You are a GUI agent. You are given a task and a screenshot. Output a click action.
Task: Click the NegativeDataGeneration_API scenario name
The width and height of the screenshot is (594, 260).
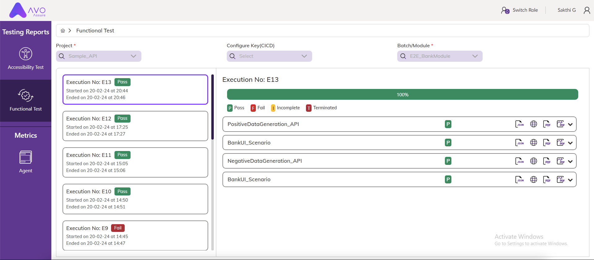265,161
